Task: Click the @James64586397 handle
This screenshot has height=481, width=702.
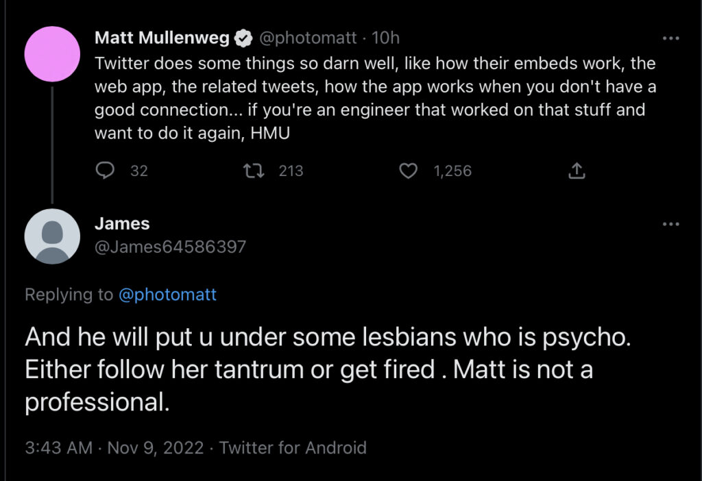Action: click(170, 247)
